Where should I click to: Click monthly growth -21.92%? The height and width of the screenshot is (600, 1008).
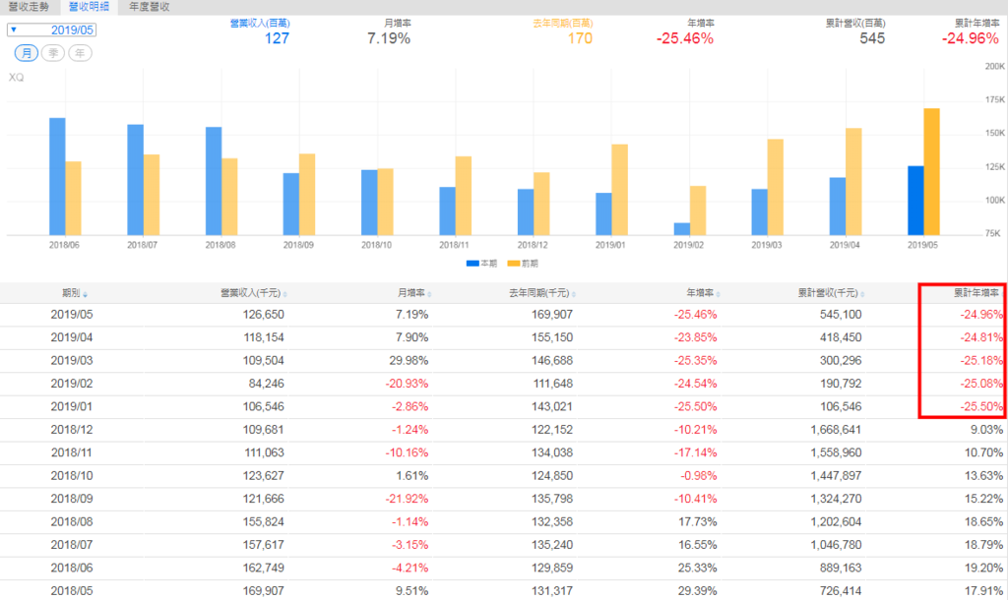point(407,499)
